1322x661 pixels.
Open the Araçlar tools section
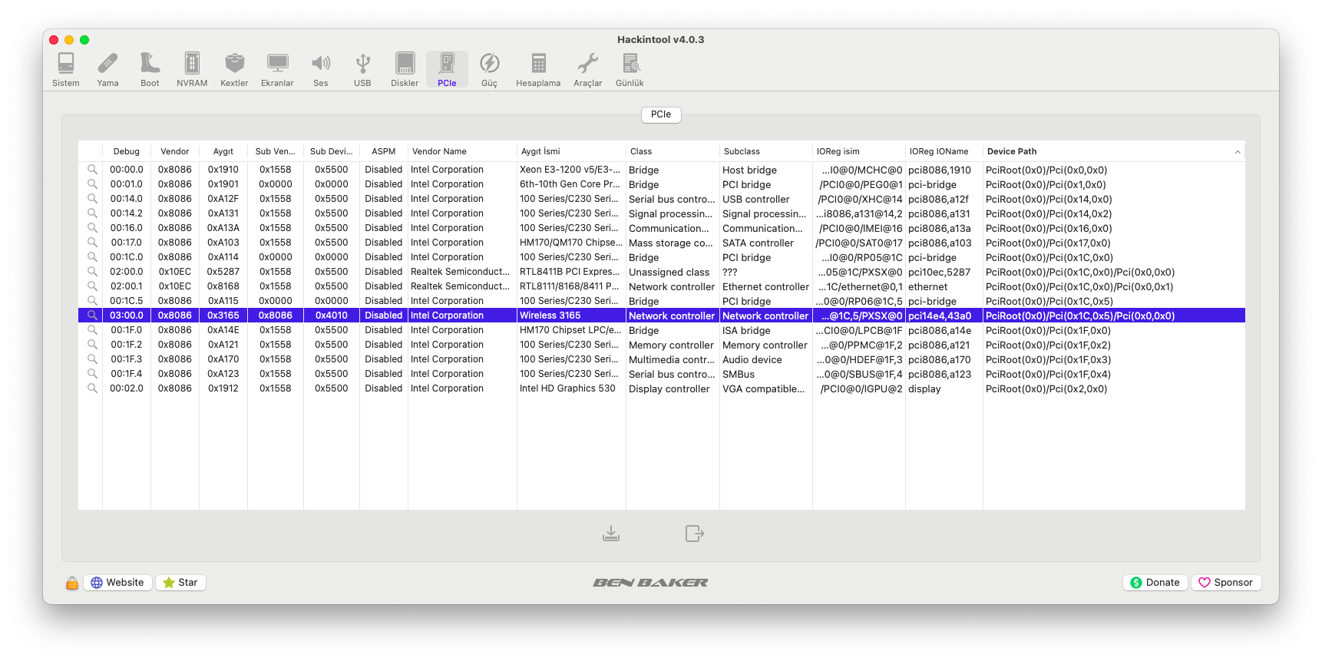[x=587, y=69]
